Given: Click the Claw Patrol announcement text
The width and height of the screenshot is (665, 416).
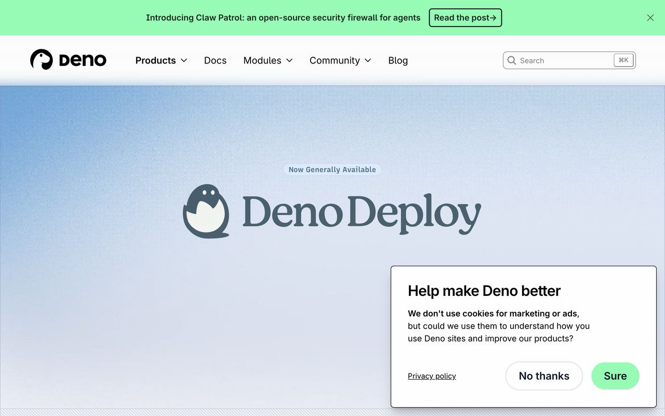Looking at the screenshot, I should tap(283, 18).
